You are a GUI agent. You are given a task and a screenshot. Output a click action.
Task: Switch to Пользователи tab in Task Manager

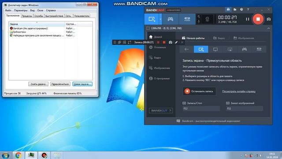(82, 16)
